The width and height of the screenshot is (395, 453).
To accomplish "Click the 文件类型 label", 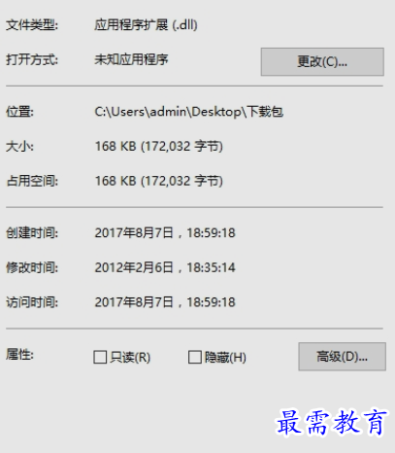I will [32, 25].
